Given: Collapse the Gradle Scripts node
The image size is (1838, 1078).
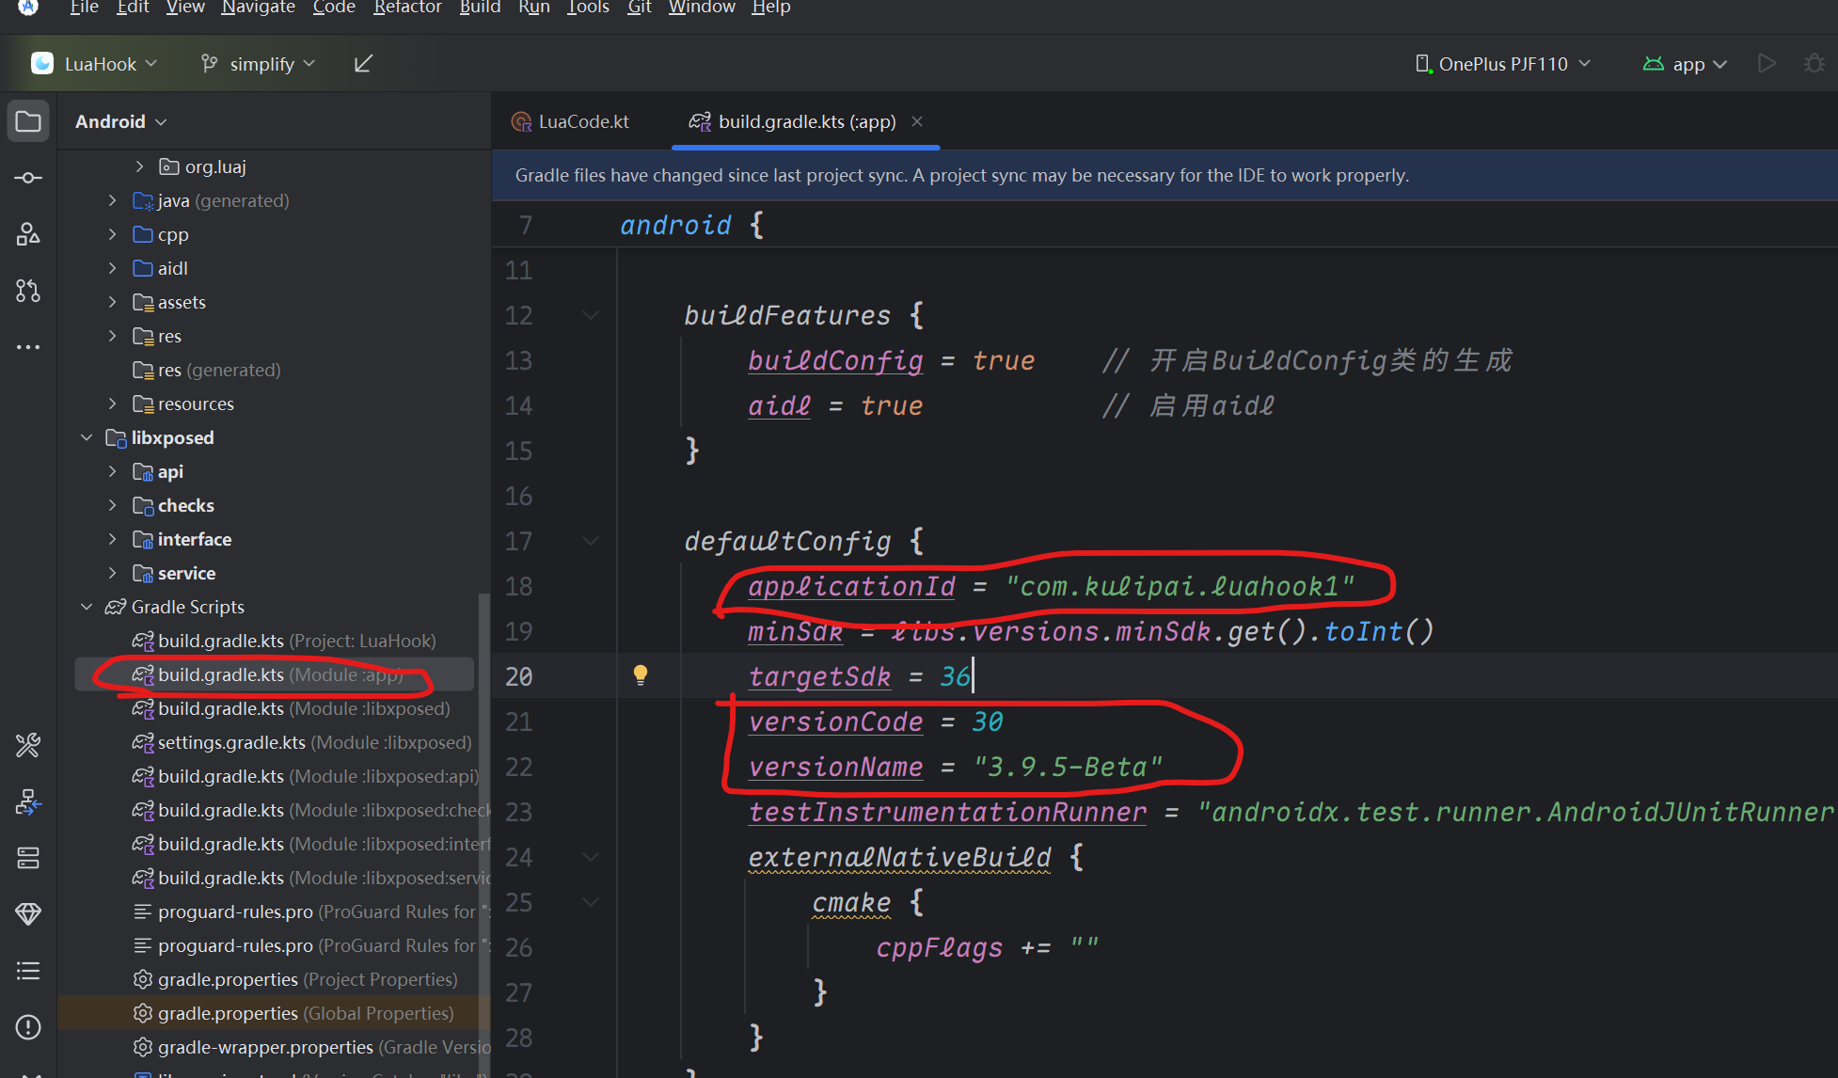Looking at the screenshot, I should click(87, 607).
